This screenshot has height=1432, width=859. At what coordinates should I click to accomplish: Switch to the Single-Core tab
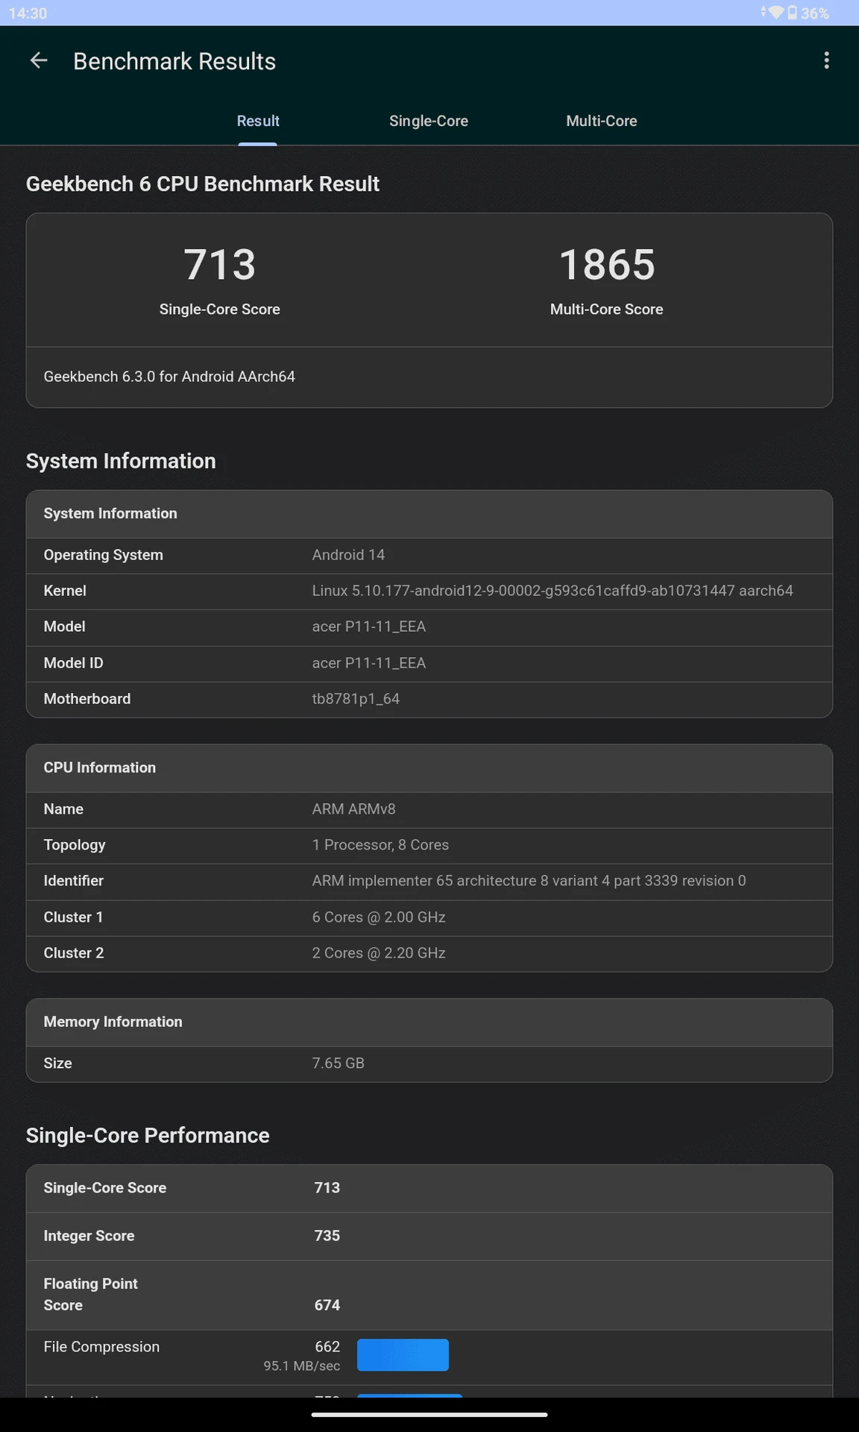[x=429, y=121]
